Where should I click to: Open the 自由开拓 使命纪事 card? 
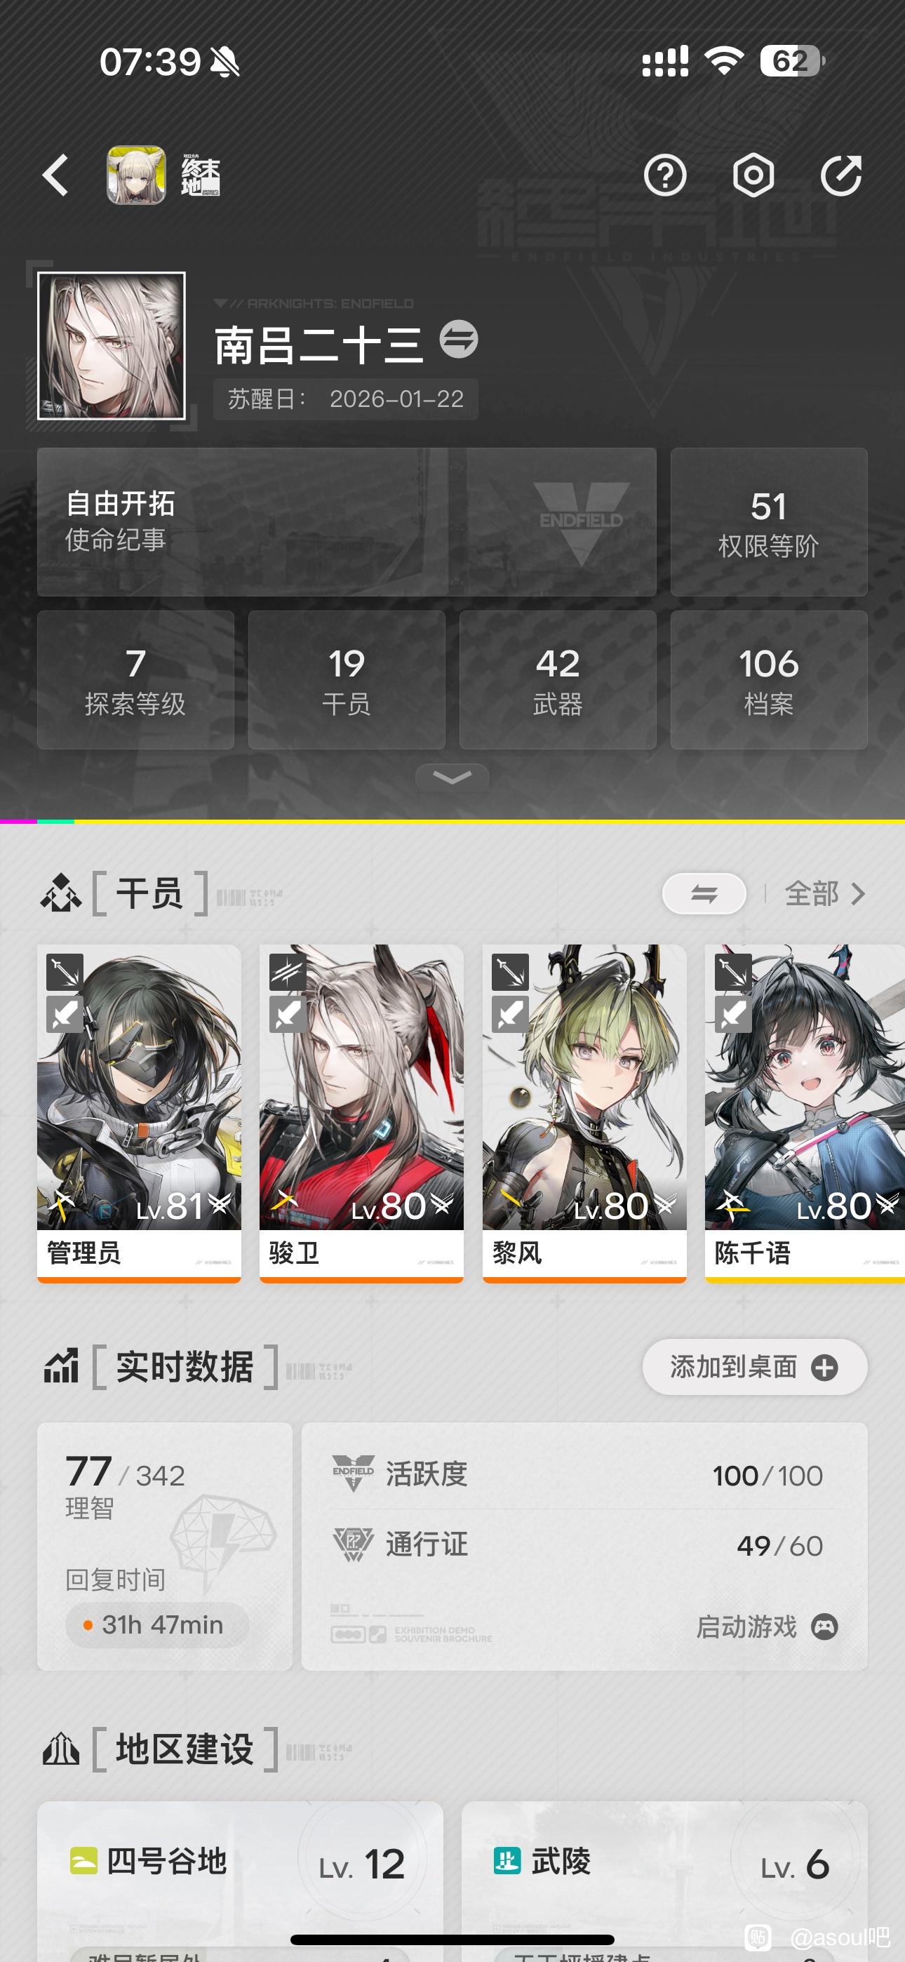click(347, 522)
